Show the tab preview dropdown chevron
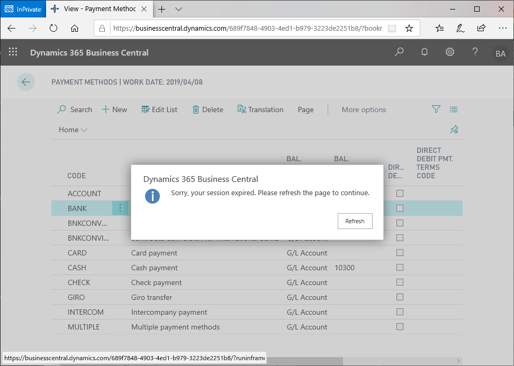The height and width of the screenshot is (366, 514). [x=178, y=9]
